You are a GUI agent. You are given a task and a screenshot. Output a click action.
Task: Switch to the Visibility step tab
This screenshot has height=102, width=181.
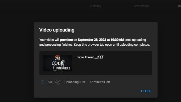click(x=96, y=6)
